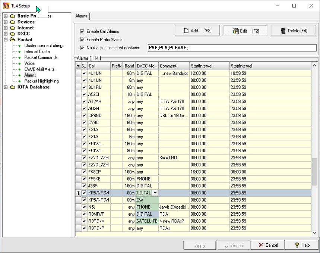Click the green bullet beside Voice
320x253 pixels.
tap(20, 63)
